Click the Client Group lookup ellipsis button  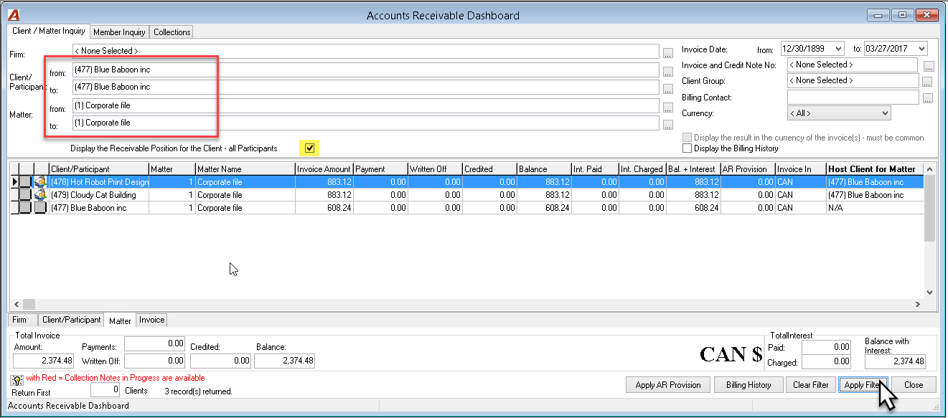pyautogui.click(x=926, y=82)
